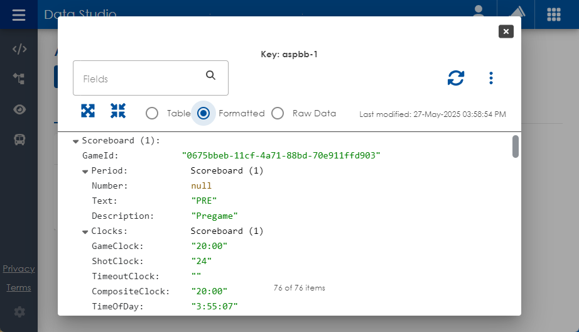Open the Privacy link
The height and width of the screenshot is (332, 579).
point(18,268)
